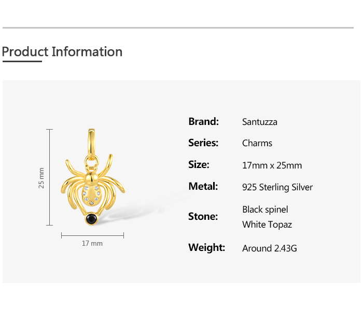Click the pendant's gold bail loop
This screenshot has height=309, width=363.
[x=92, y=140]
